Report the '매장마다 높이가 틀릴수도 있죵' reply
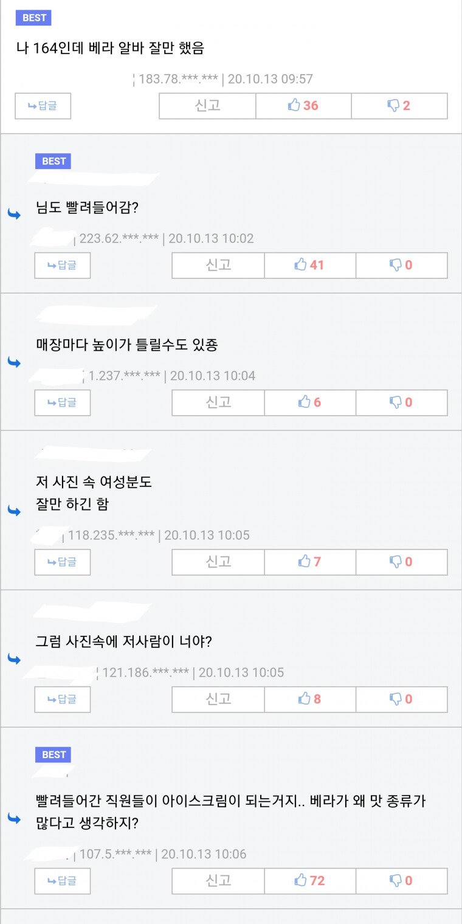This screenshot has height=924, width=462. coord(218,402)
